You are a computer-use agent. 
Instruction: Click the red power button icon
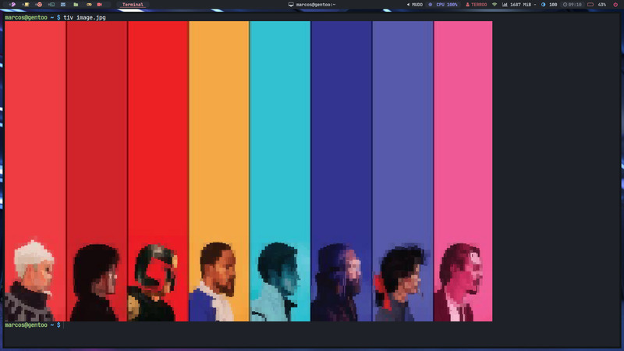click(x=615, y=5)
